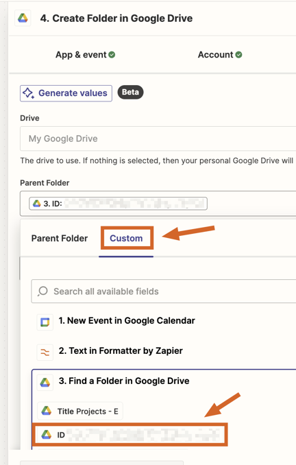Viewport: 296px width, 465px height.
Task: Click the Formatter by Zapier icon
Action: [45, 353]
